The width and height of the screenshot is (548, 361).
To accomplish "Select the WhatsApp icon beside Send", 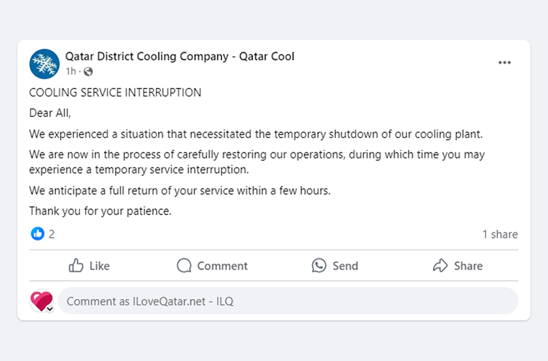I will 318,265.
